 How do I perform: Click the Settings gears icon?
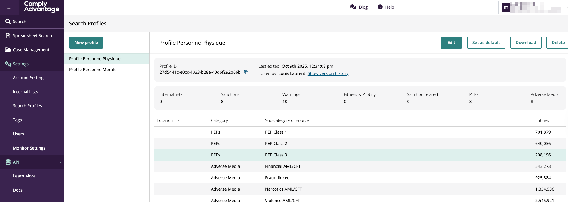[8, 64]
